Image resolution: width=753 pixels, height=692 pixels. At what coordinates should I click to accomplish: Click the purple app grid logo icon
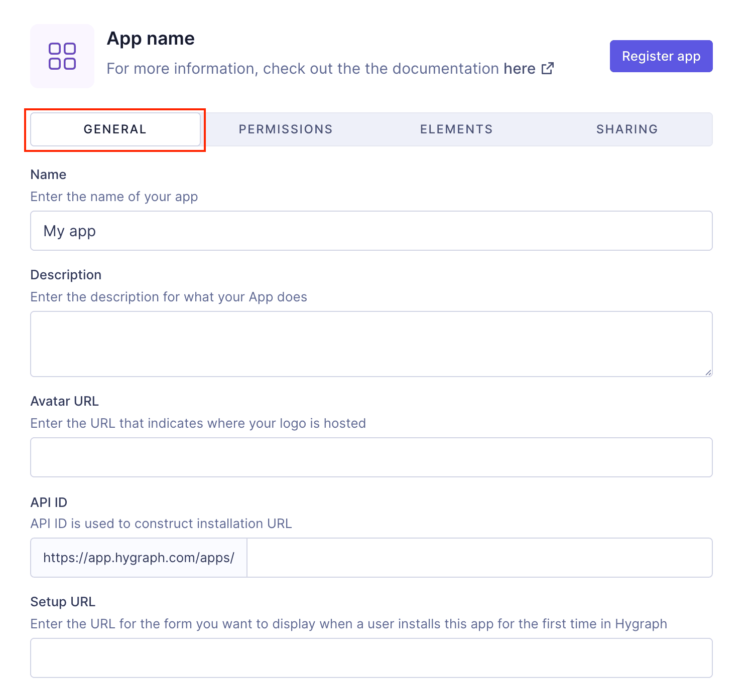point(62,56)
